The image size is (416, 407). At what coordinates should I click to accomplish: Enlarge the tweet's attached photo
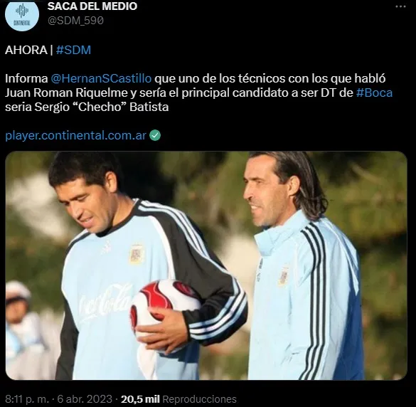click(x=206, y=265)
